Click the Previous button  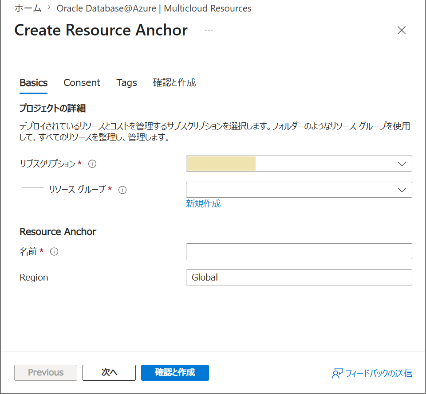(x=46, y=373)
